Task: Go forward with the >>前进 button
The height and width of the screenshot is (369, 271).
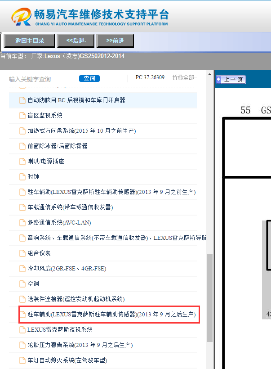Action: click(x=115, y=40)
